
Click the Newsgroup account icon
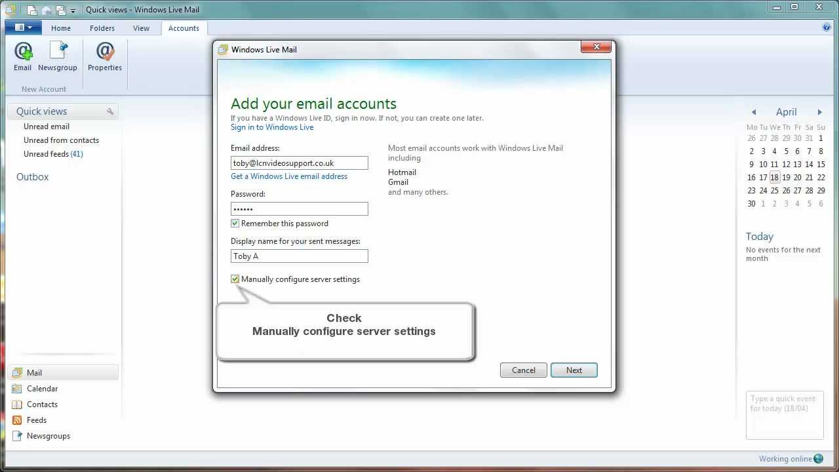pos(58,56)
